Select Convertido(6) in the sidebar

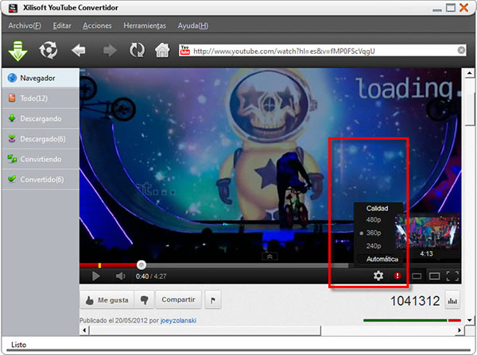41,179
